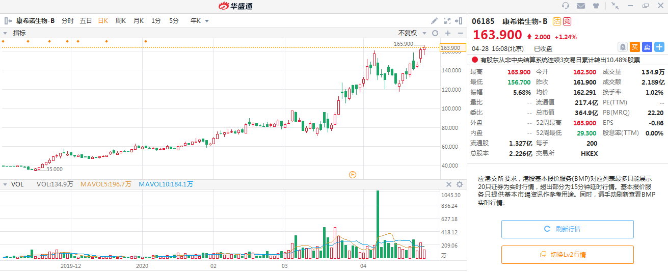
Task: Collapse the left sidebar panel
Action: 8,21
